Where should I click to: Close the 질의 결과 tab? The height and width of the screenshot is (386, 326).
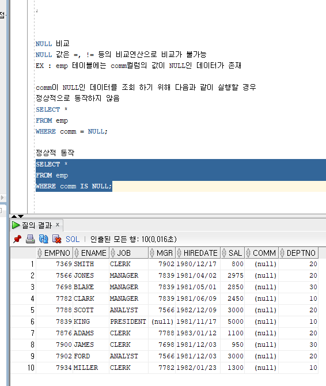pyautogui.click(x=58, y=225)
